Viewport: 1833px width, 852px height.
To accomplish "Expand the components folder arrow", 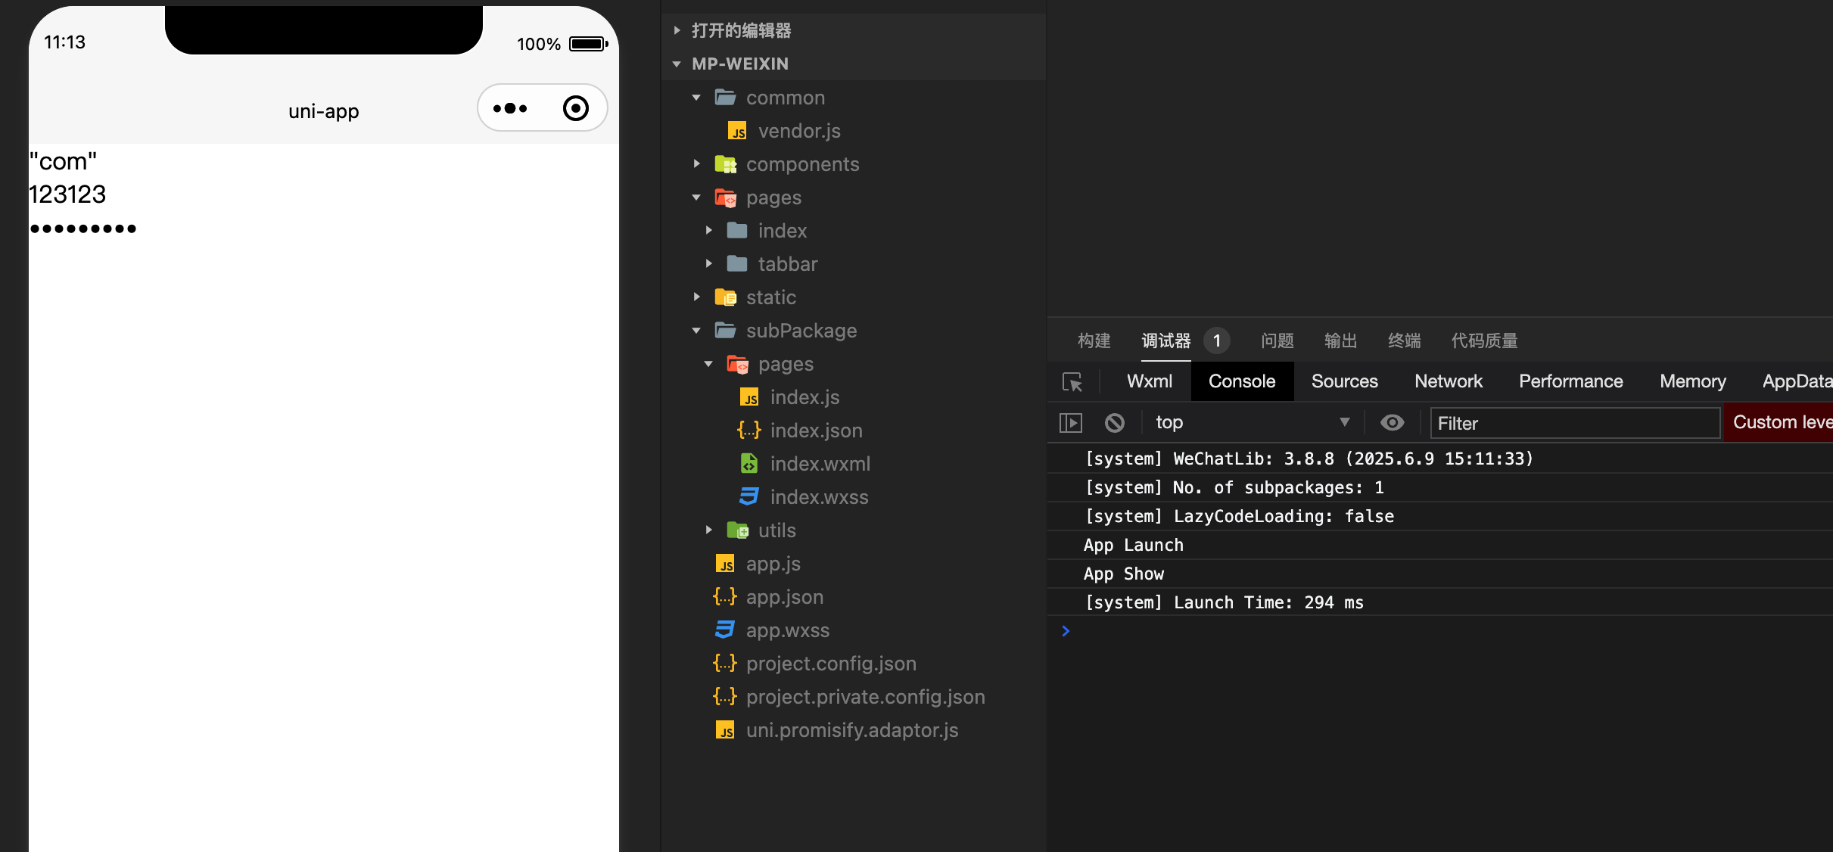I will pos(696,164).
